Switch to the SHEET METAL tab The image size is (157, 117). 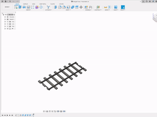tap(43, 4)
